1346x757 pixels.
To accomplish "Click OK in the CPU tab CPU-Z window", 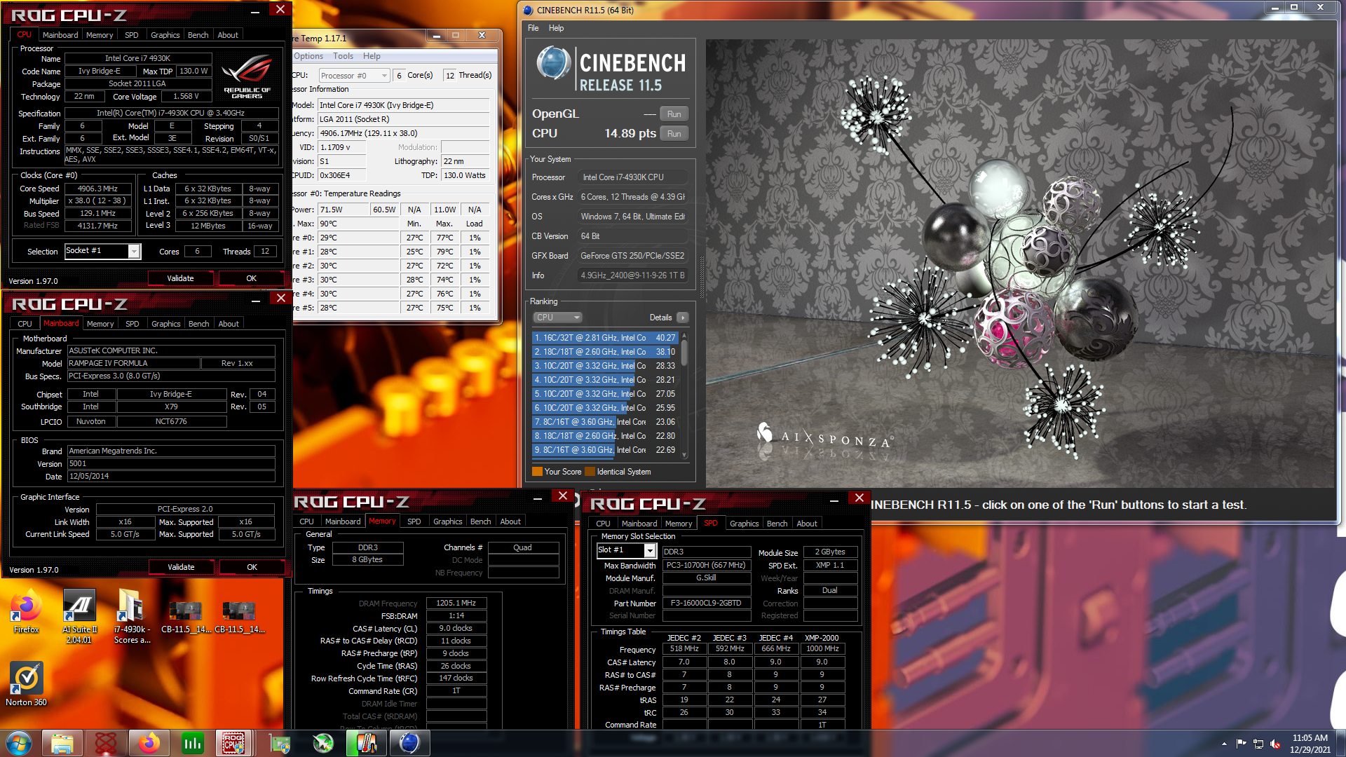I will (251, 278).
